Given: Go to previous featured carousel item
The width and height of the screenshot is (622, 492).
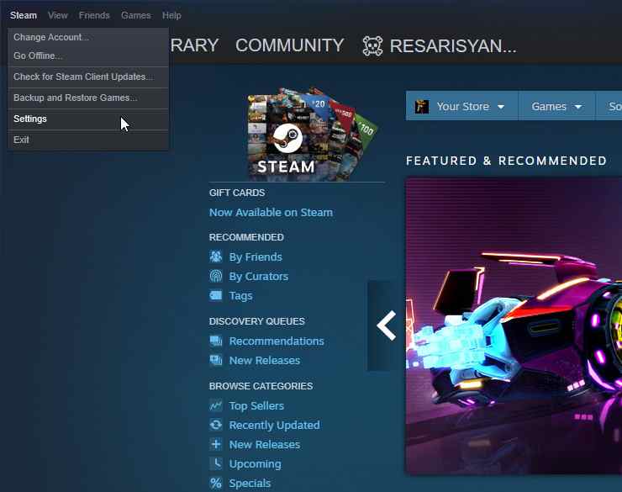Looking at the screenshot, I should (x=386, y=325).
